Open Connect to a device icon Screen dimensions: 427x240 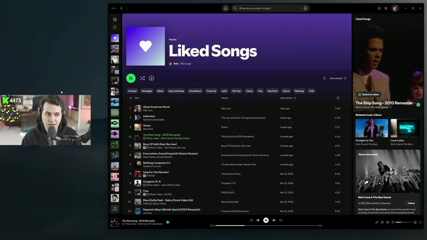click(x=388, y=222)
